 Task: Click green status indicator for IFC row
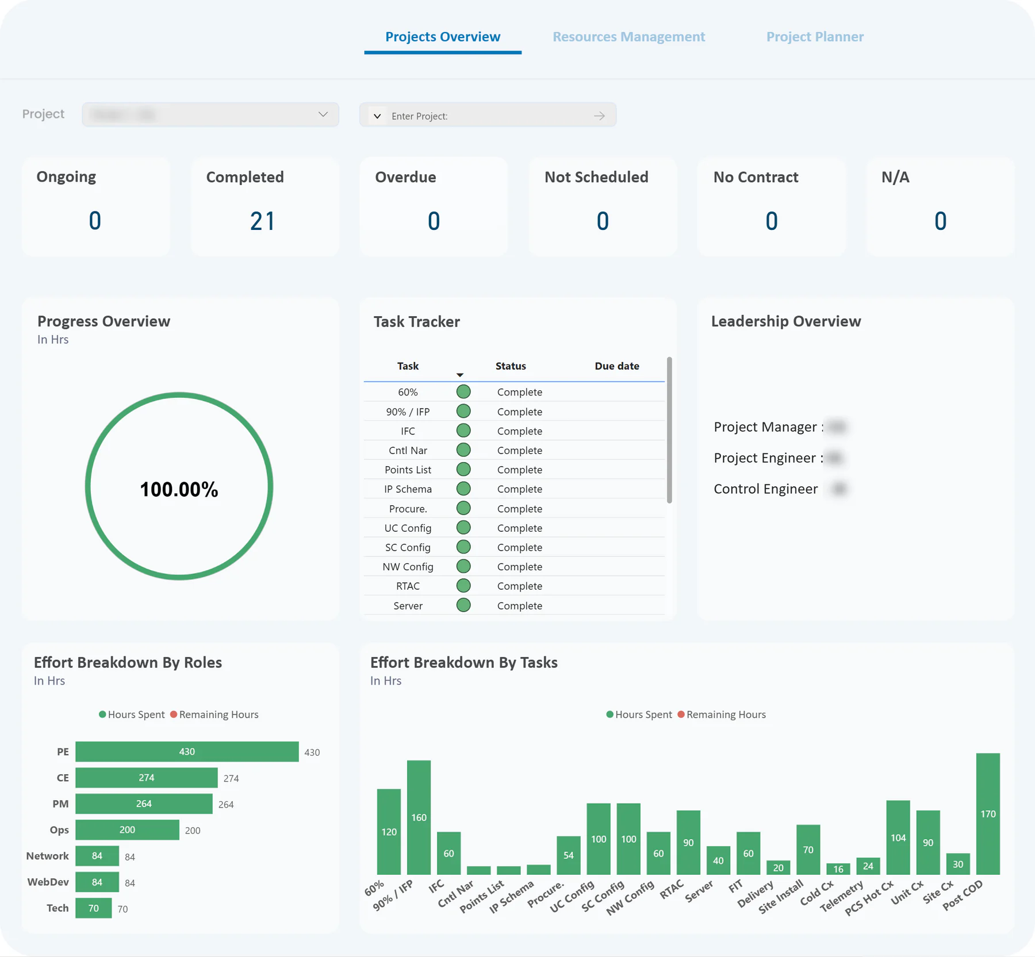[463, 431]
